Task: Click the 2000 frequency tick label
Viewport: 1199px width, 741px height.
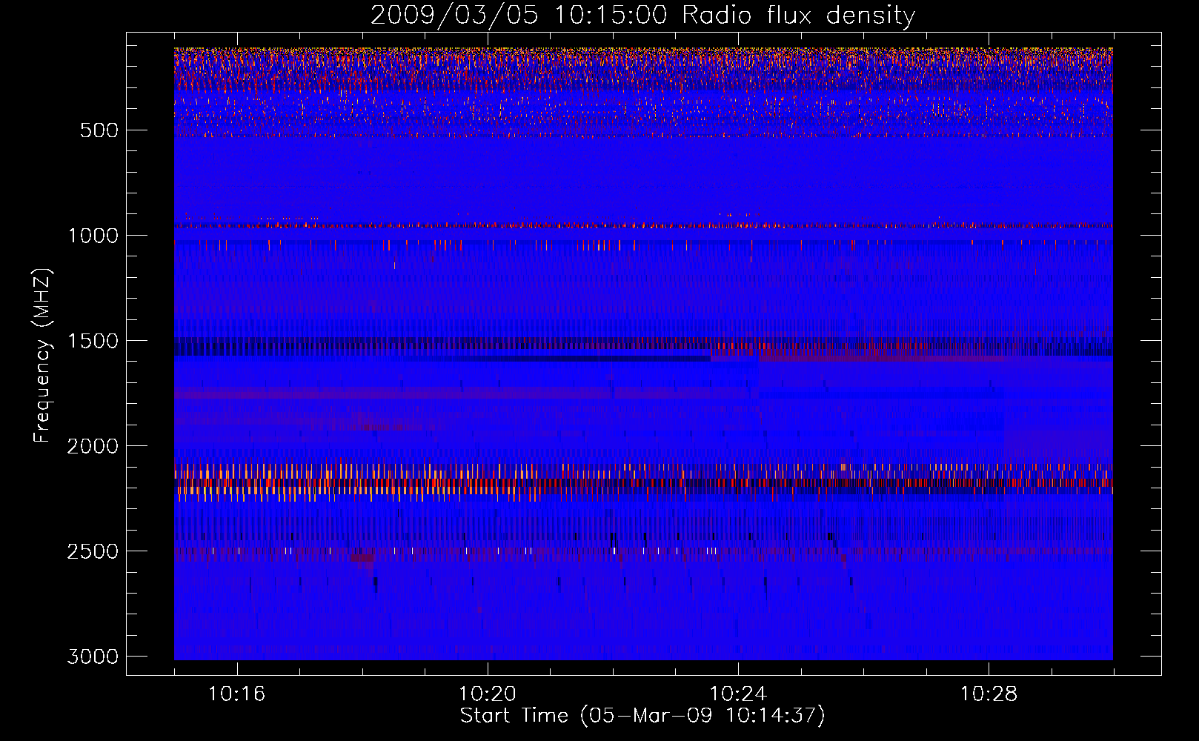Action: (93, 446)
